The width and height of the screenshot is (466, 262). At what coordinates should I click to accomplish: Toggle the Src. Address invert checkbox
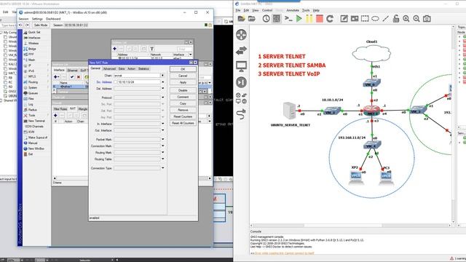pos(116,82)
